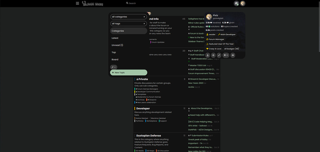Select the Latest navigation item

point(115,38)
